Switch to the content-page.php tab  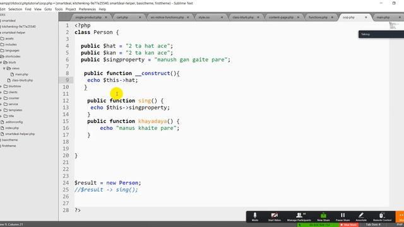(x=281, y=17)
